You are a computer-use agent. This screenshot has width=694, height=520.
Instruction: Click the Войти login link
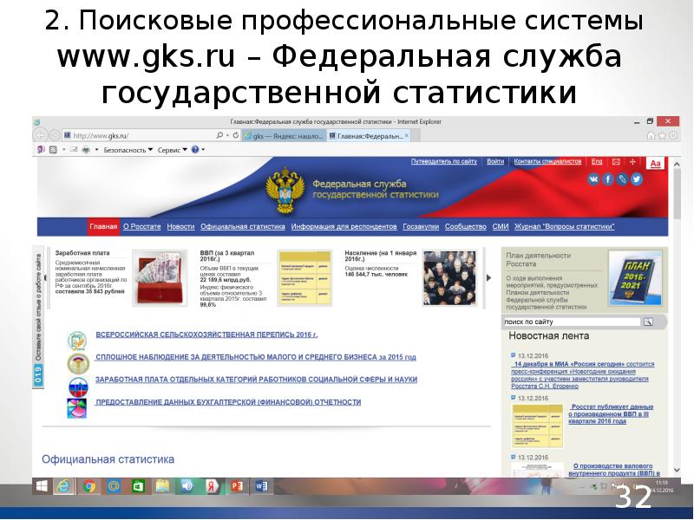click(495, 161)
